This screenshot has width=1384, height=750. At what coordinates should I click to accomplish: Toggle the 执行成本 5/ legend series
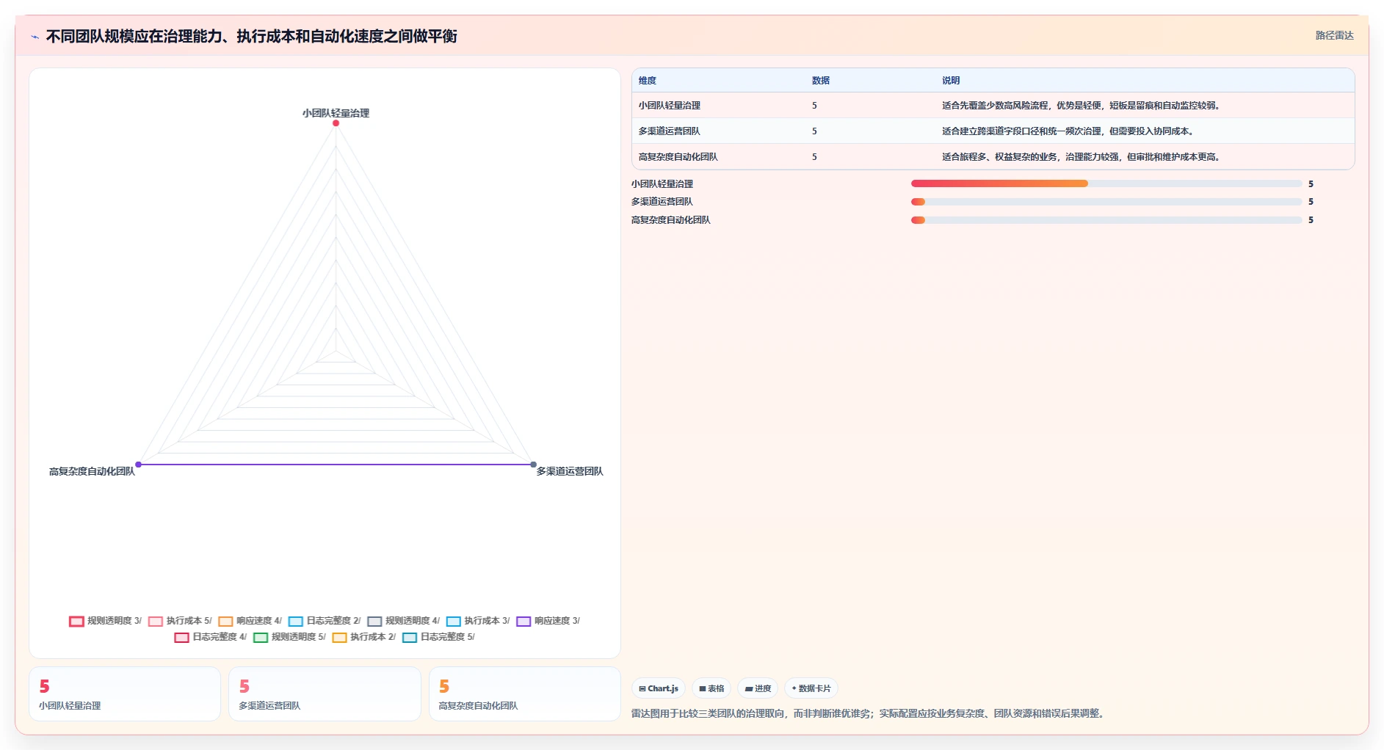180,621
